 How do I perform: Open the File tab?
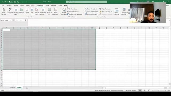click(3, 5)
